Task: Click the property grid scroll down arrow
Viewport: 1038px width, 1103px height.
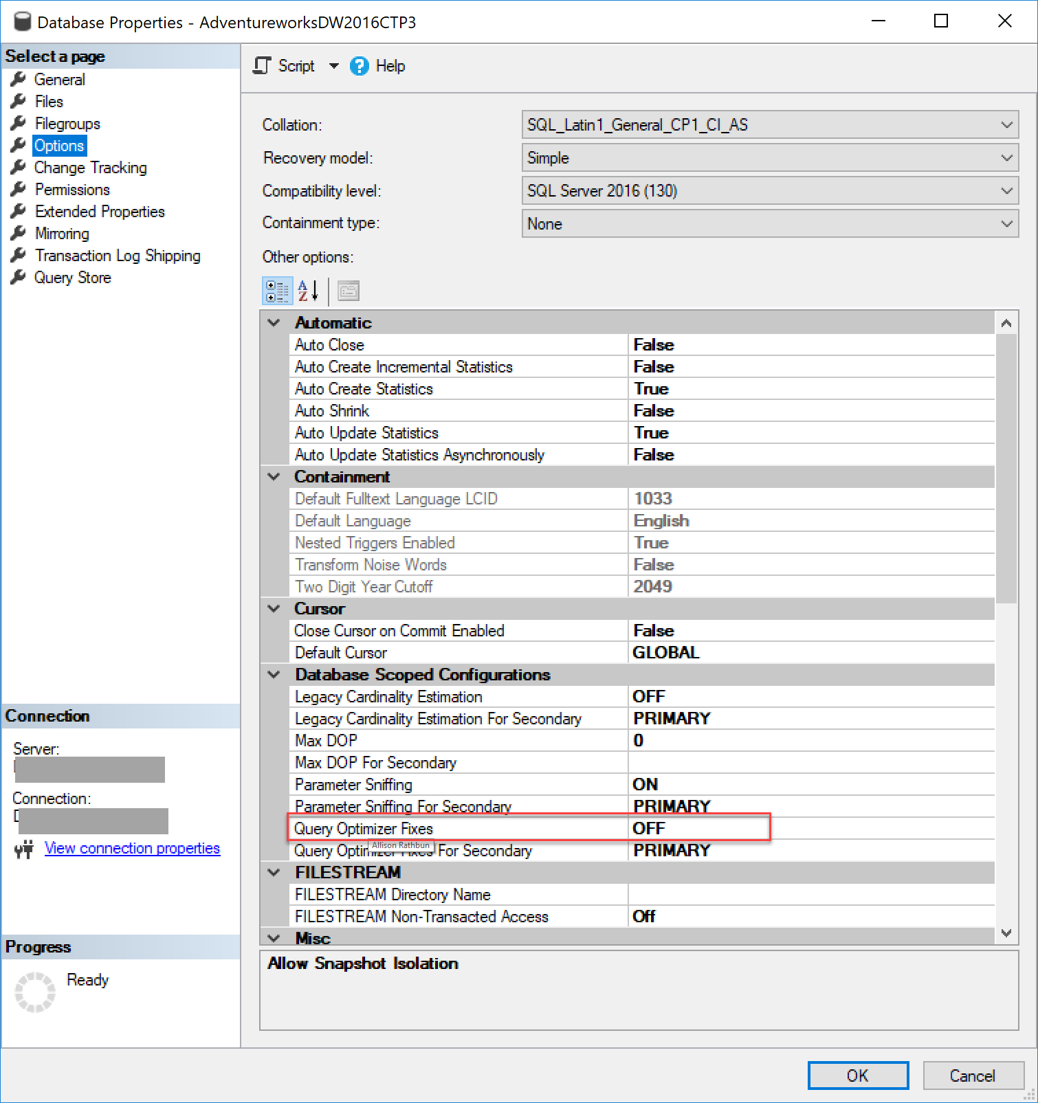Action: click(x=1006, y=933)
